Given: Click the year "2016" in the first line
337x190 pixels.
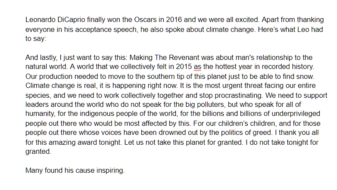Looking at the screenshot, I should pos(174,20).
